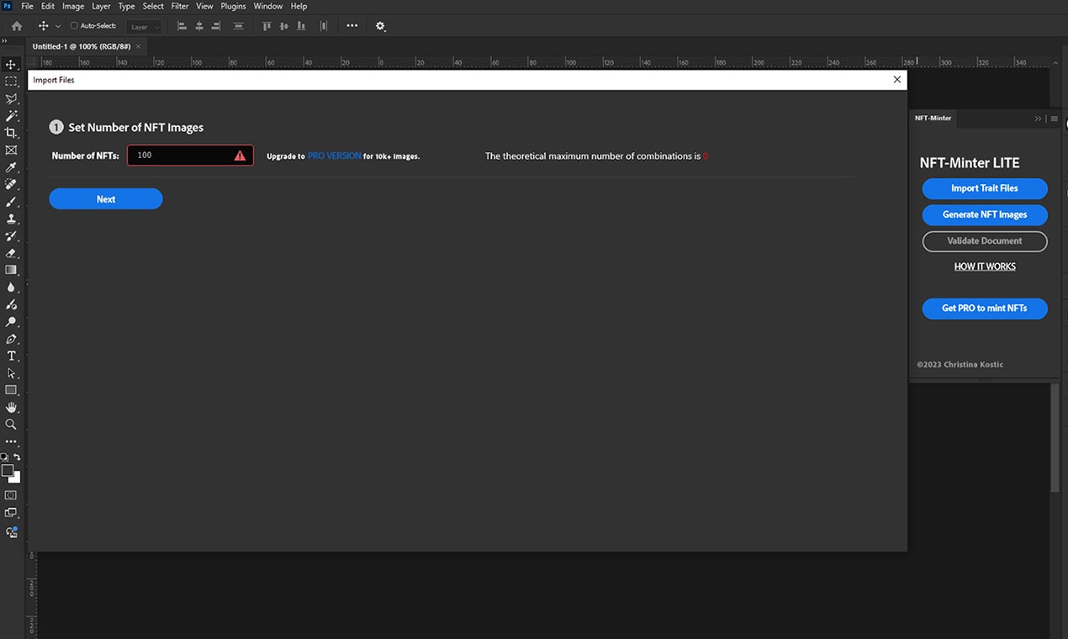This screenshot has height=639, width=1068.
Task: Open the options bar gear settings
Action: pos(380,26)
